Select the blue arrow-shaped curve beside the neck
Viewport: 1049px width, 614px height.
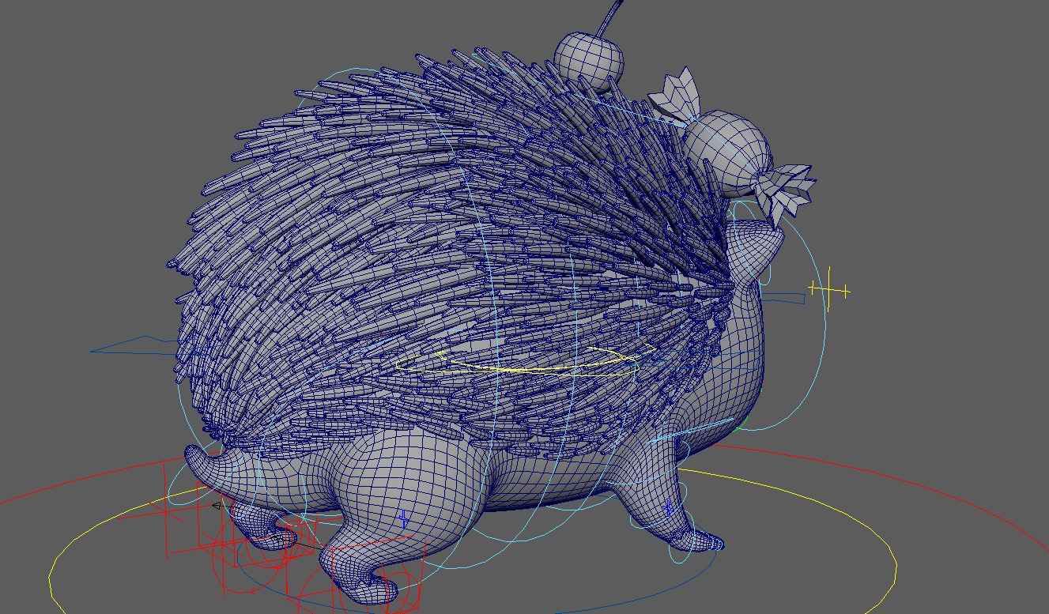(x=783, y=298)
